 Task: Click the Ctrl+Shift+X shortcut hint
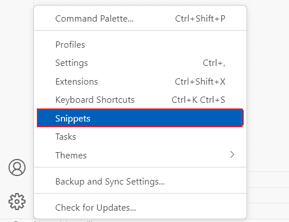pyautogui.click(x=200, y=82)
